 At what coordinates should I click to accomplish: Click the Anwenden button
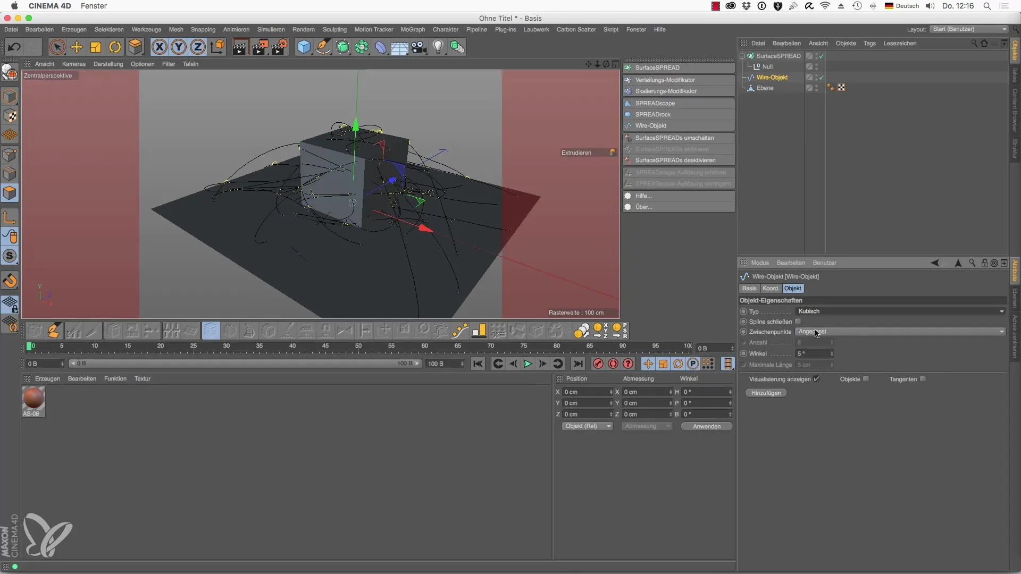click(707, 427)
